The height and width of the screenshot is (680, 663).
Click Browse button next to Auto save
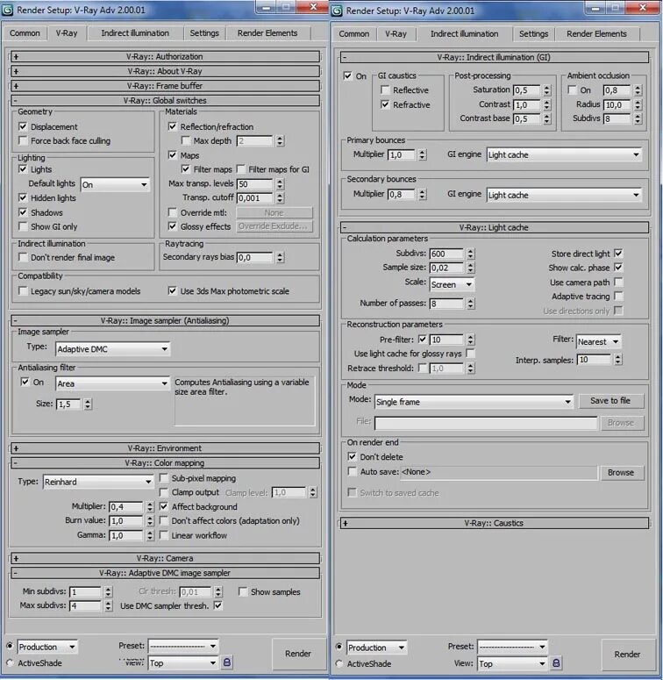(621, 473)
